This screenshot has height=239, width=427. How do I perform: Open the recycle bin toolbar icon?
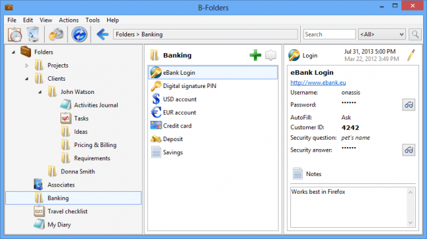33,34
